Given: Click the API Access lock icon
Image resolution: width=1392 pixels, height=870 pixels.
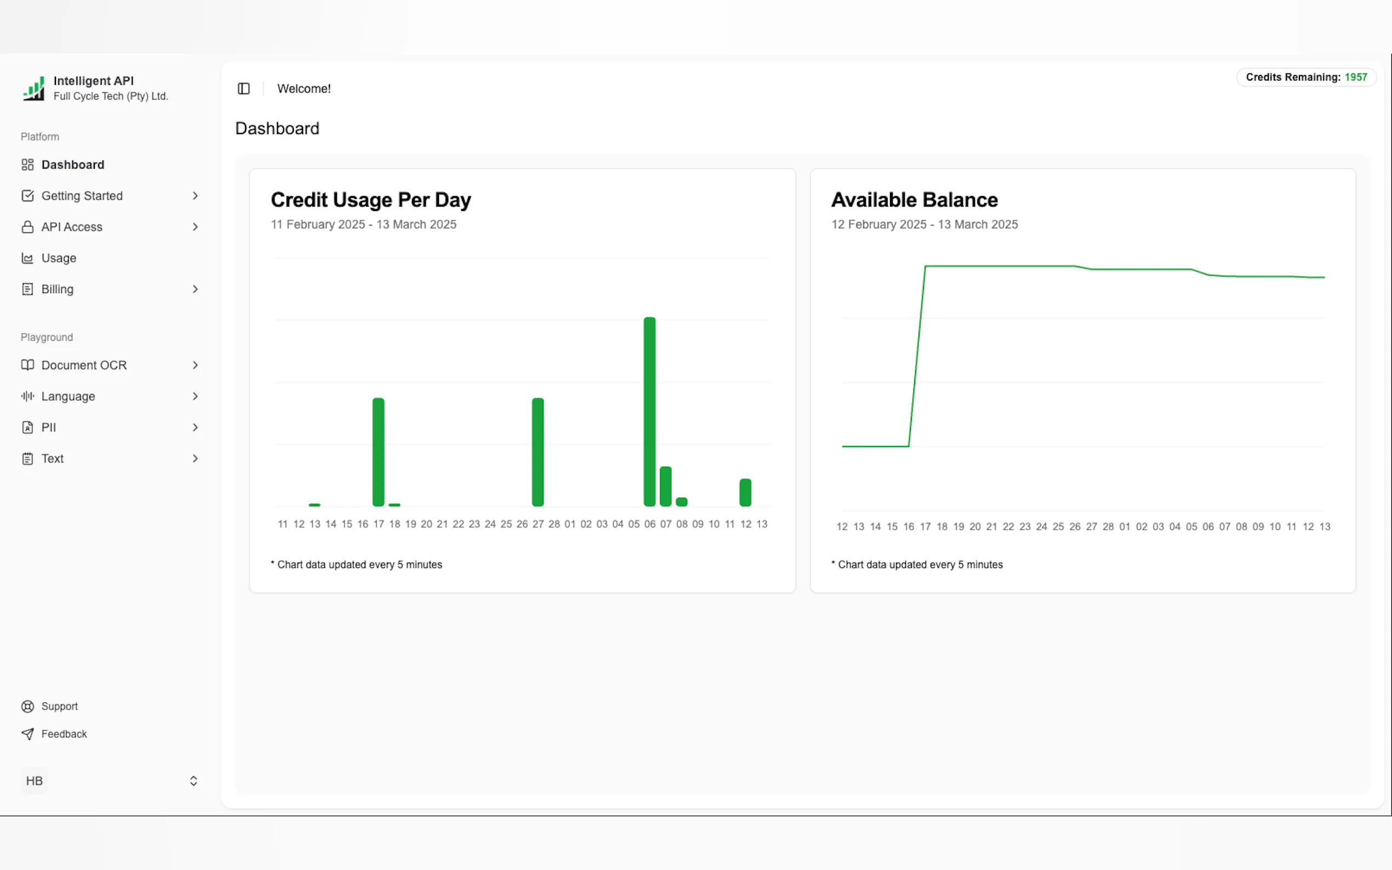Looking at the screenshot, I should [x=27, y=227].
